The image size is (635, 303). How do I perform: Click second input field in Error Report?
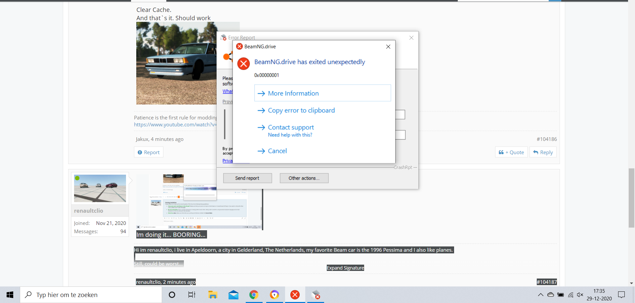[x=400, y=135]
